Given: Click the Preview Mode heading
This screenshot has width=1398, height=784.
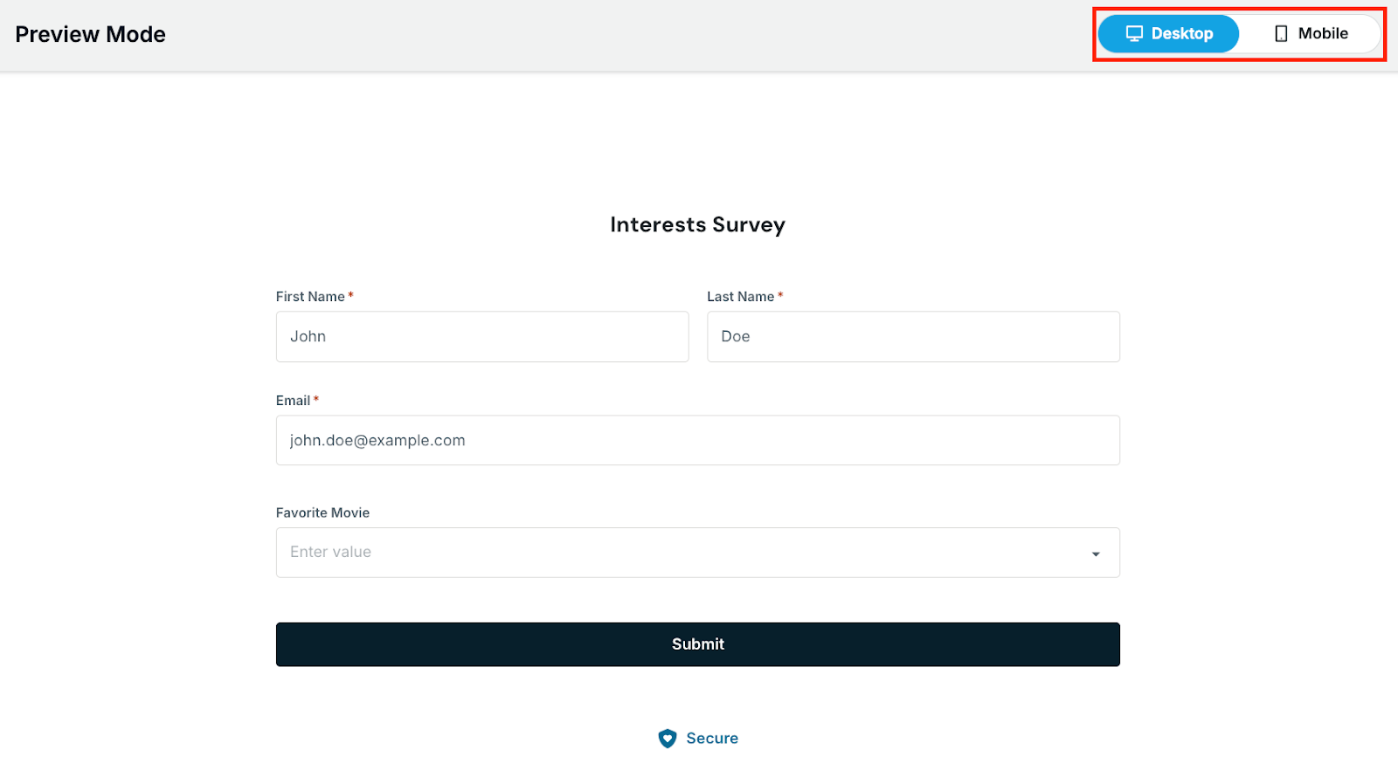Looking at the screenshot, I should (91, 34).
